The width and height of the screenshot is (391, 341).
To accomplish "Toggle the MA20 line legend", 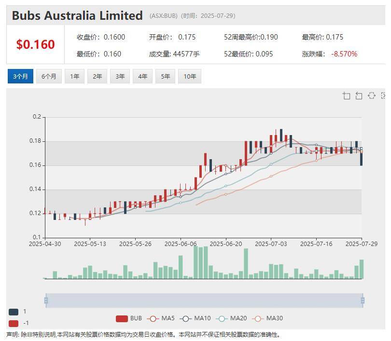I will tap(231, 318).
